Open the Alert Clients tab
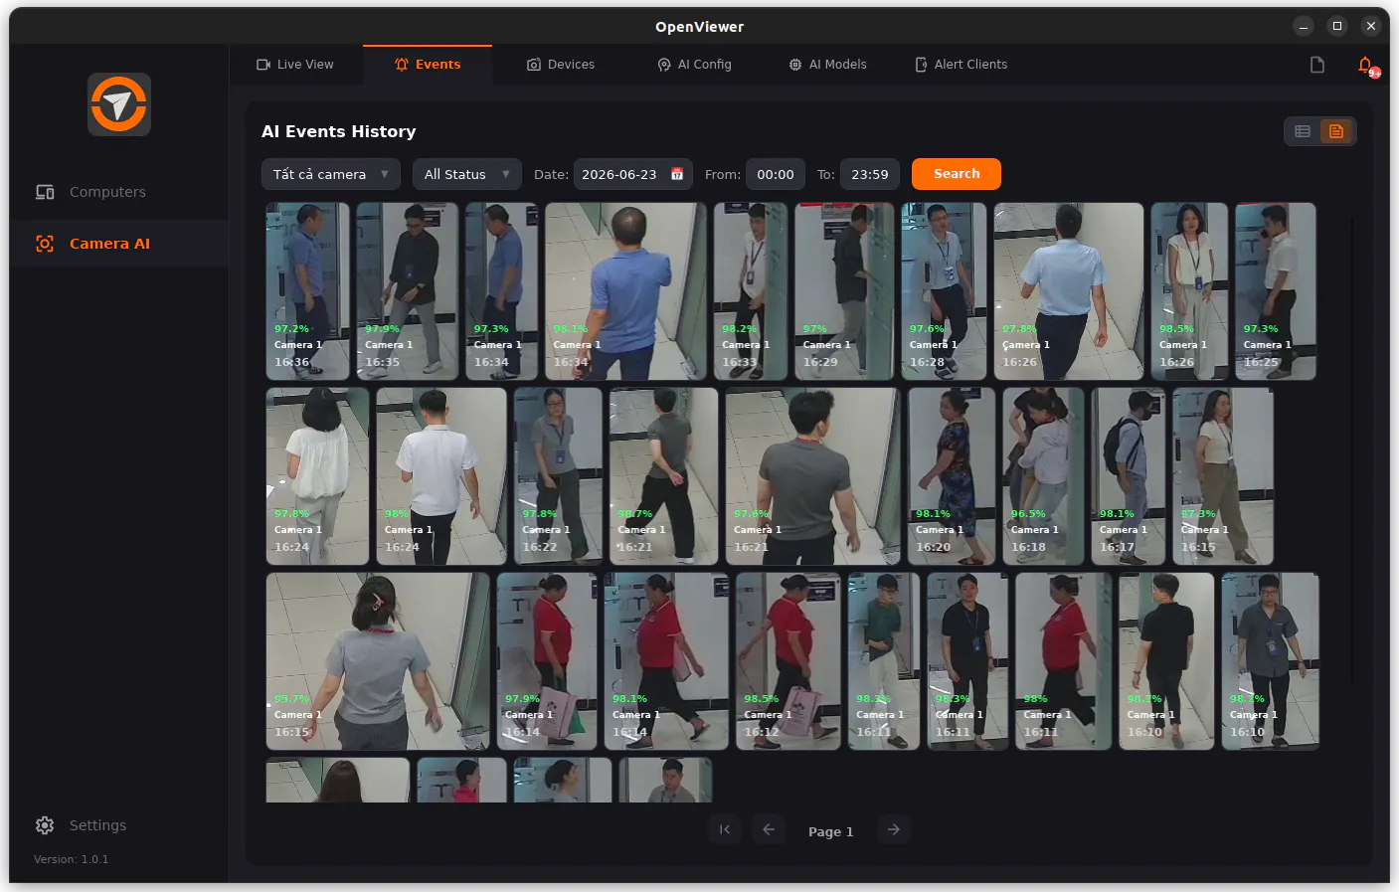The image size is (1399, 892). (x=961, y=65)
